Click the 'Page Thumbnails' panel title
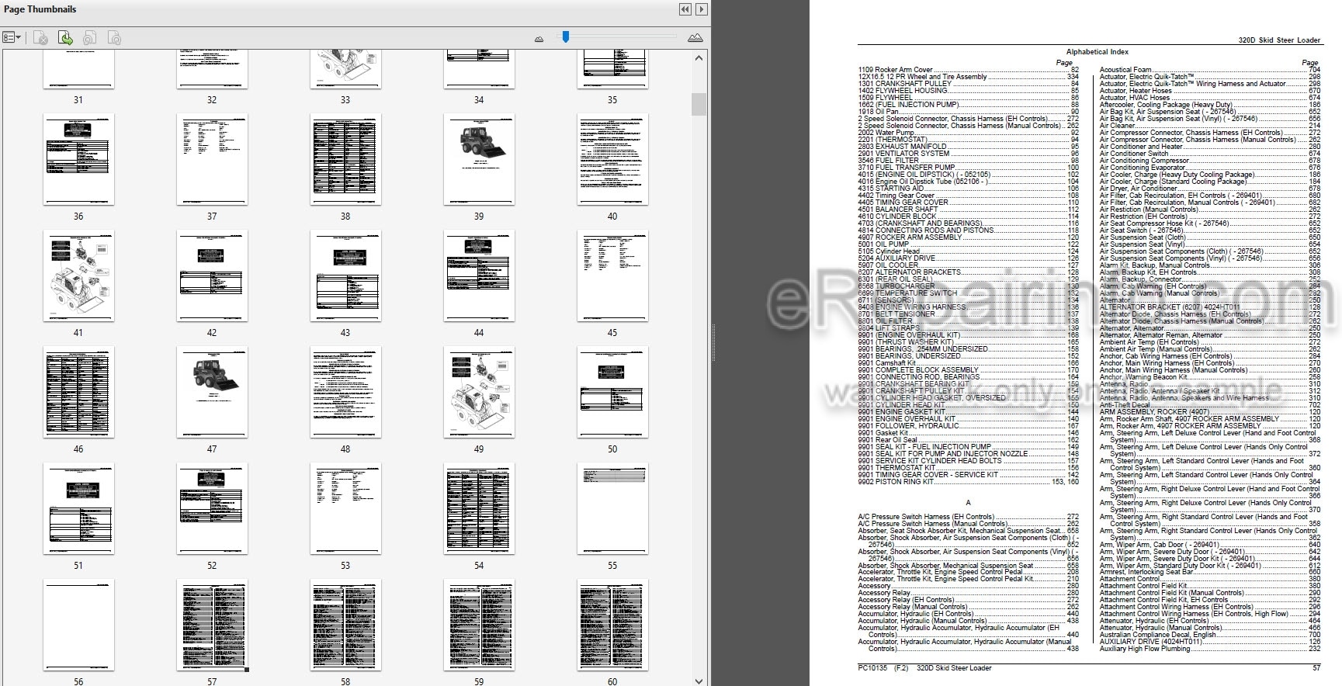 [40, 9]
